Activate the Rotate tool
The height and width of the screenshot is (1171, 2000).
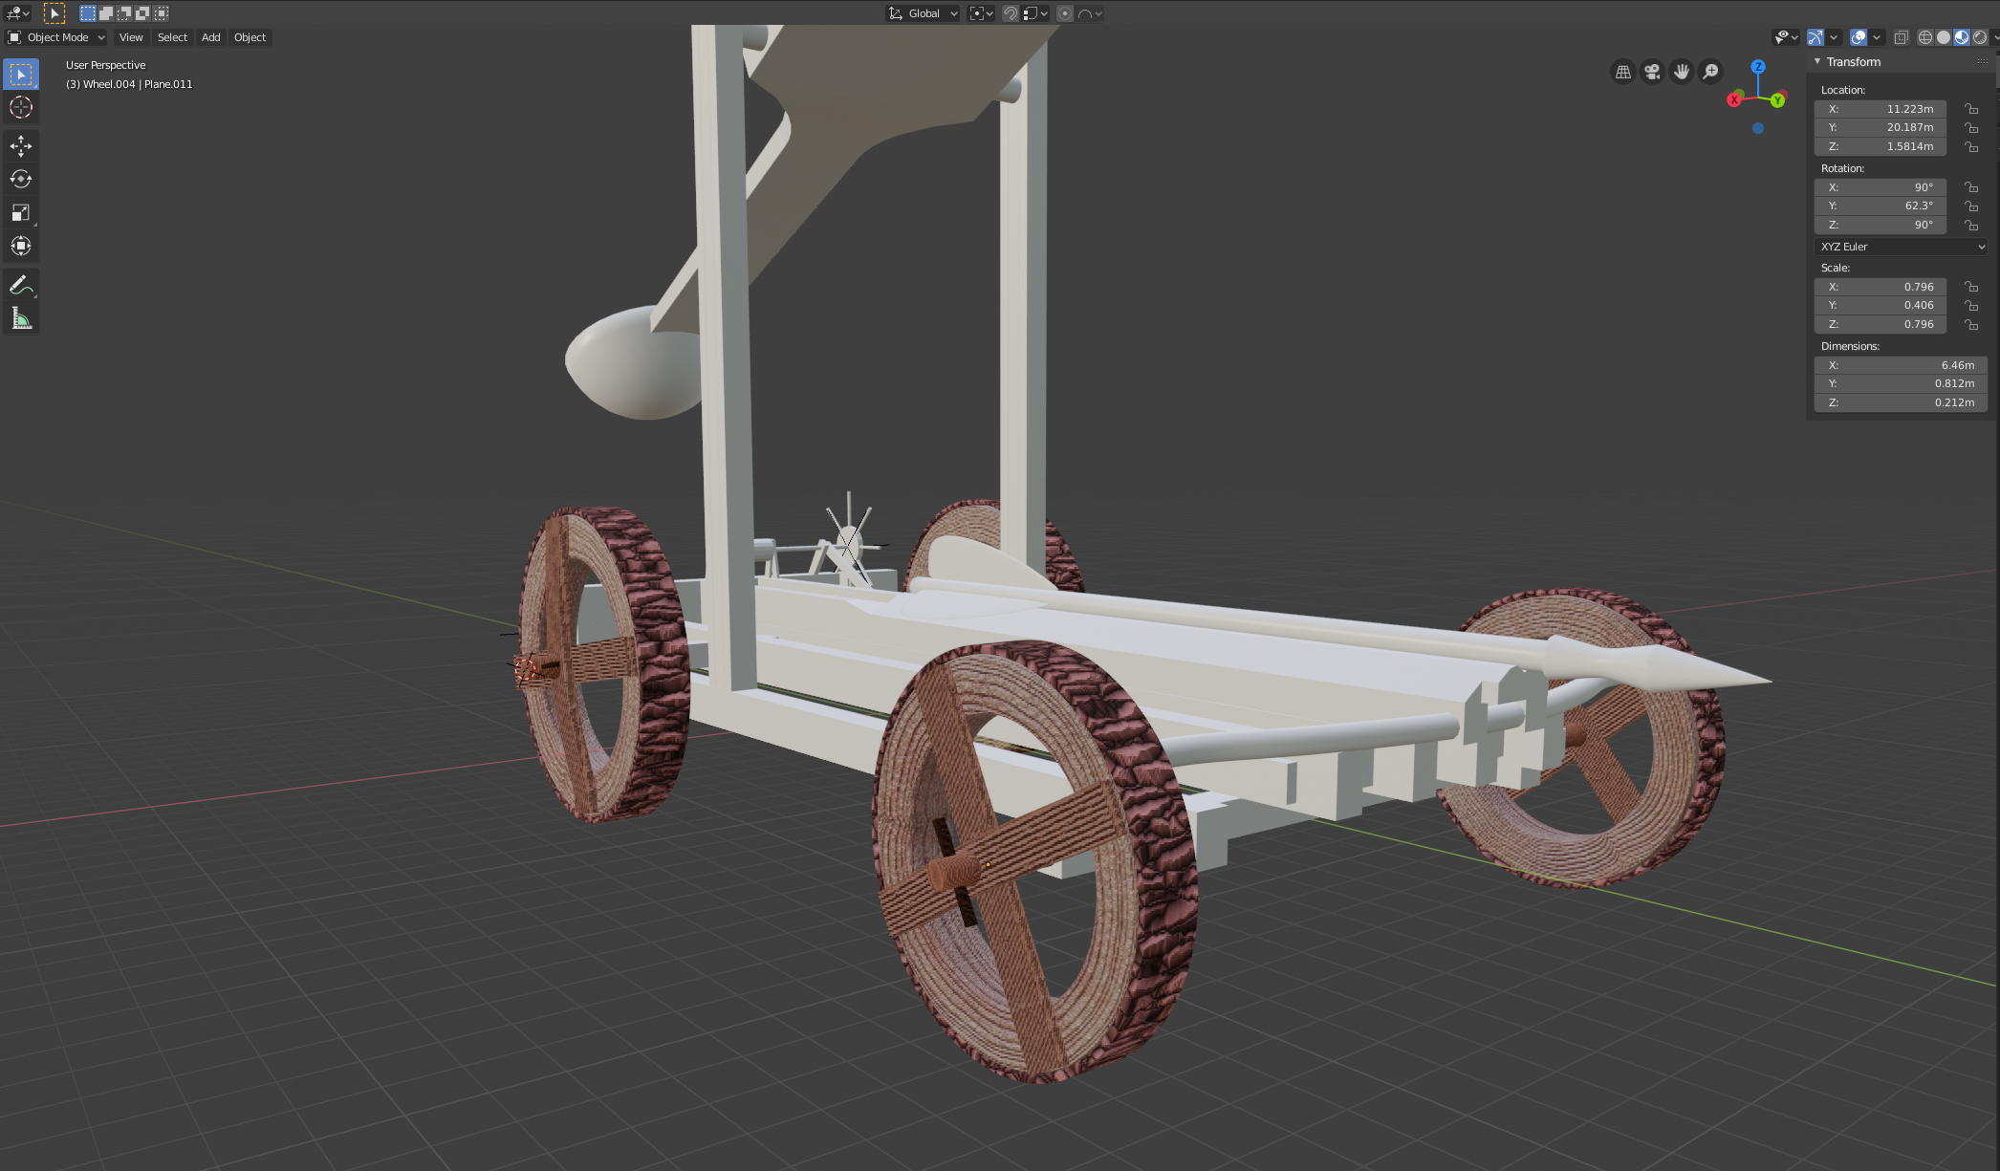click(x=21, y=179)
